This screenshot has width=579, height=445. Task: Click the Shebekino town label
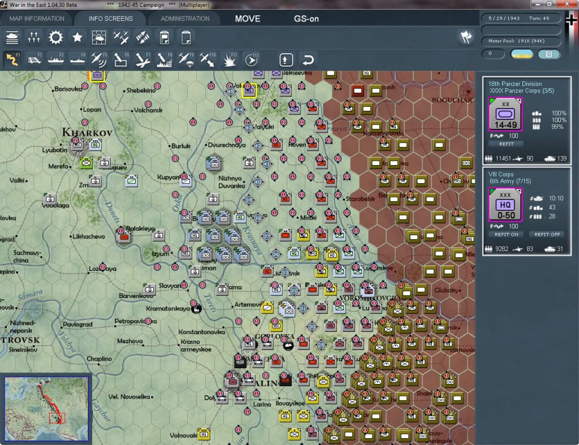pos(141,90)
